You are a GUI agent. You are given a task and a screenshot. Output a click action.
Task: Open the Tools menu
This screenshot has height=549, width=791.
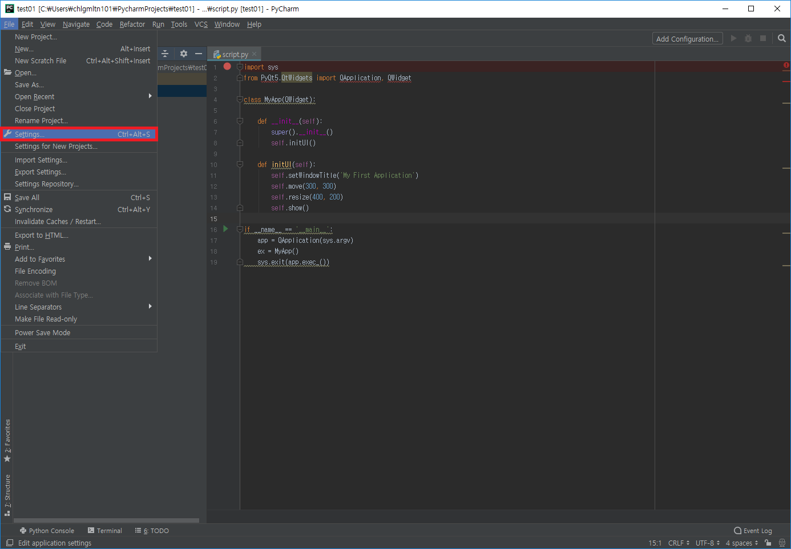click(x=179, y=24)
